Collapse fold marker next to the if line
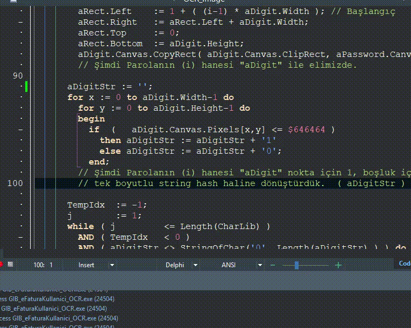The width and height of the screenshot is (411, 328). point(20,130)
